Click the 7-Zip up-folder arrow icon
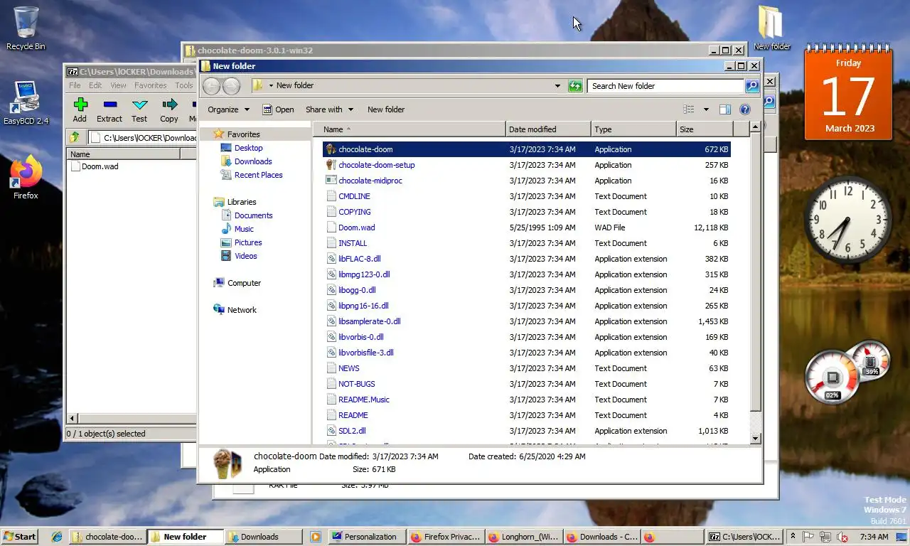Image resolution: width=910 pixels, height=546 pixels. click(75, 137)
